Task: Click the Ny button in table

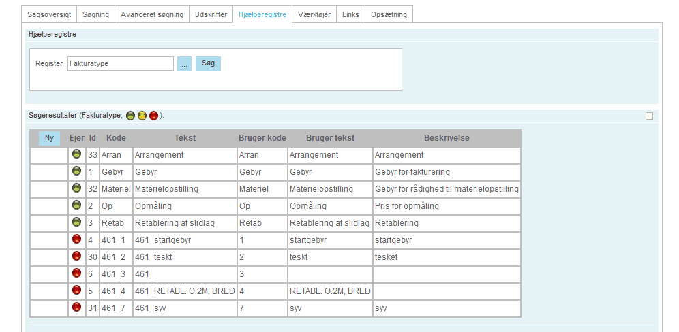Action: click(49, 138)
